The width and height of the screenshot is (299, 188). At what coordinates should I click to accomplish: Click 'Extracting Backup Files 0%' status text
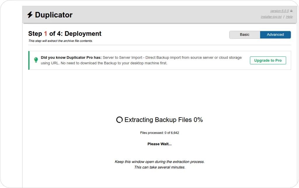click(164, 120)
